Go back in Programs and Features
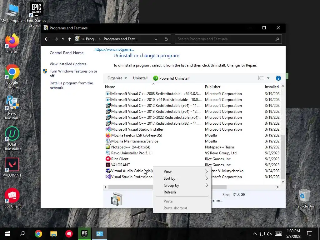 tap(47, 39)
